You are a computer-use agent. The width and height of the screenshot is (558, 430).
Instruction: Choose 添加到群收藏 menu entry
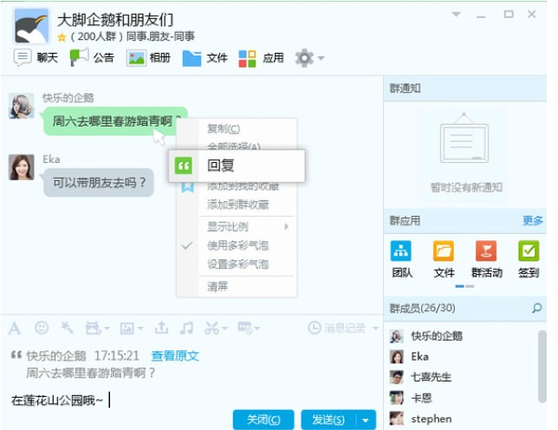pyautogui.click(x=237, y=205)
